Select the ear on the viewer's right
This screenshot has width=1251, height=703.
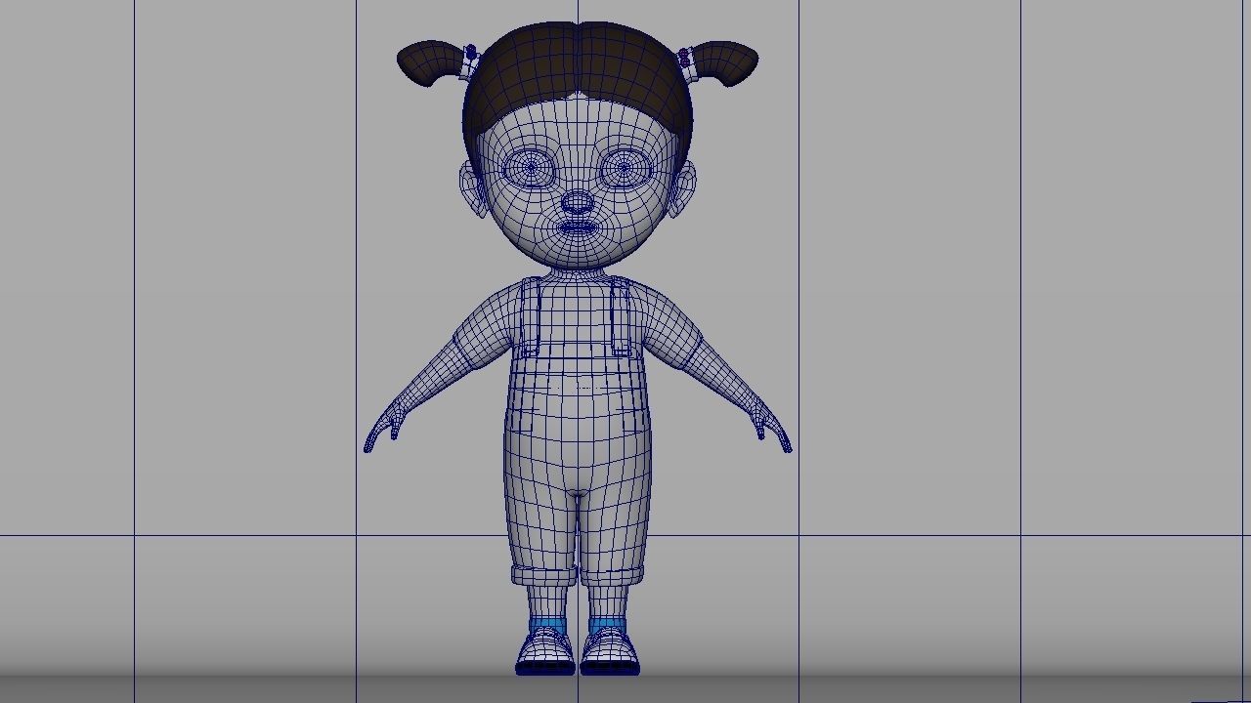click(x=683, y=187)
